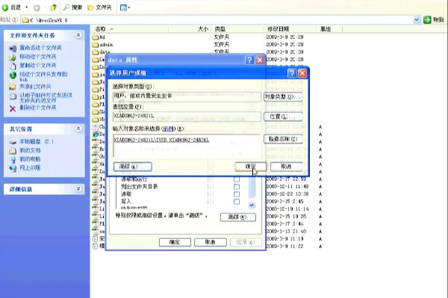The image size is (448, 298).
Task: Click 确定 in the data 属性 dialog
Action: tap(175, 242)
